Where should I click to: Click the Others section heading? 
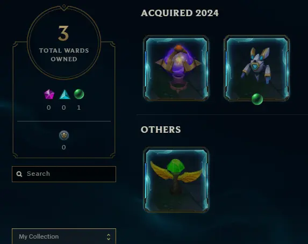click(161, 130)
